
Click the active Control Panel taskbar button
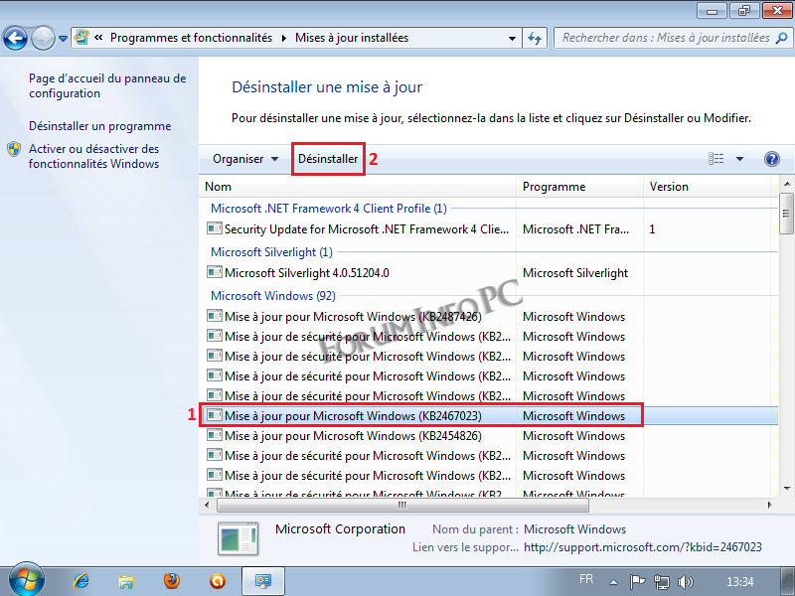[263, 581]
